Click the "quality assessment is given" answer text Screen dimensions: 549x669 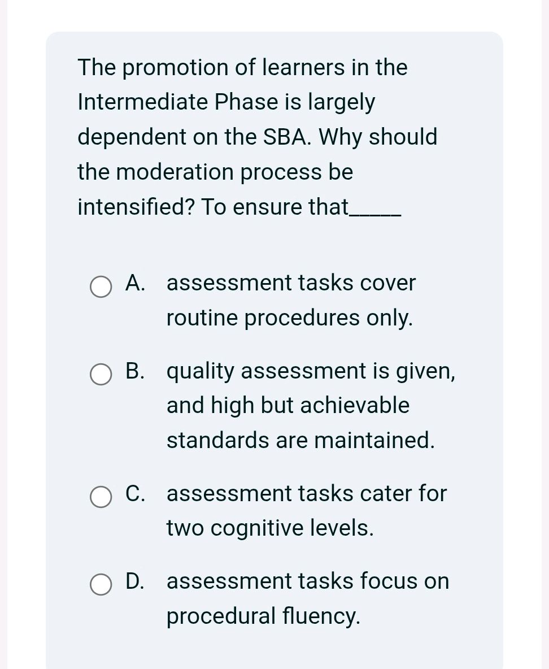(311, 371)
